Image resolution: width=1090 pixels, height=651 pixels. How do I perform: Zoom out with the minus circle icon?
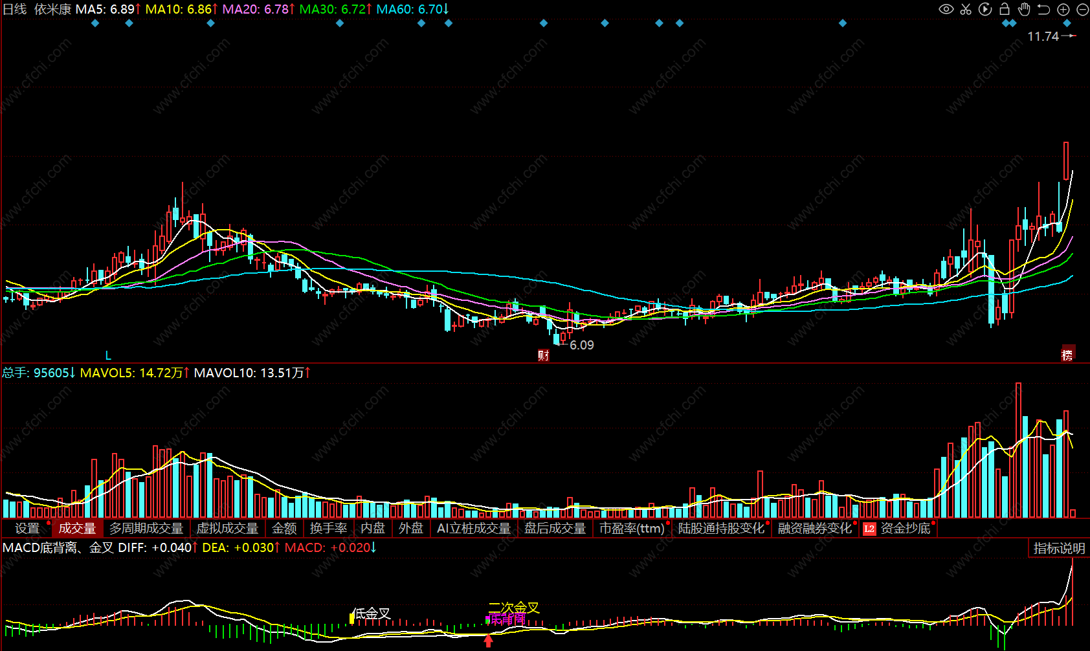click(x=1082, y=9)
